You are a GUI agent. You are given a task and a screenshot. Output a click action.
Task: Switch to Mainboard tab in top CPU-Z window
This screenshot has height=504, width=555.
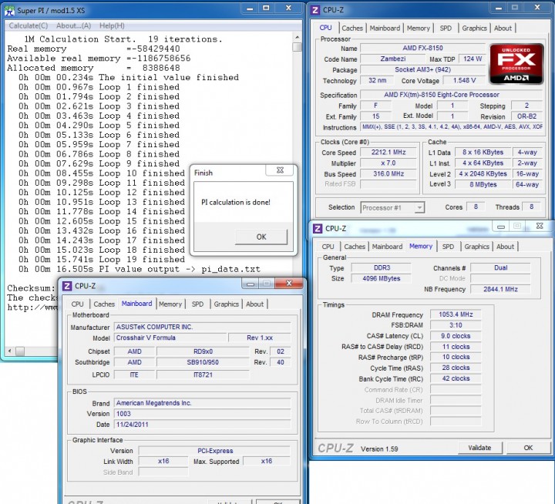[x=385, y=28]
